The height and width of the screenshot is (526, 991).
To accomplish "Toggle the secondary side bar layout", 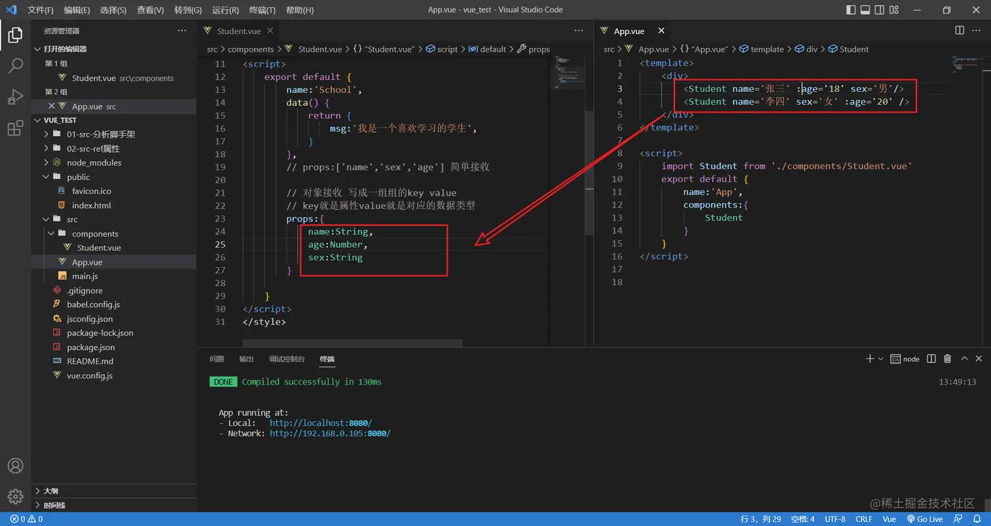I will 879,10.
